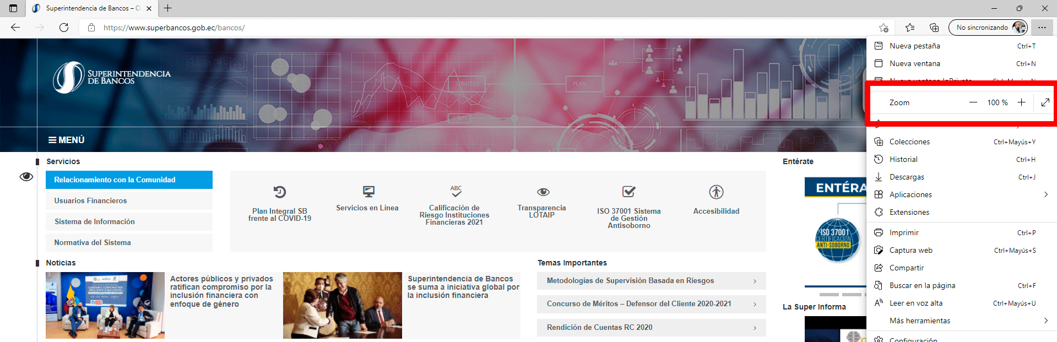Viewport: 1057px width, 342px height.
Task: Click chevron on Rendición de Cuentas row
Action: (x=755, y=328)
